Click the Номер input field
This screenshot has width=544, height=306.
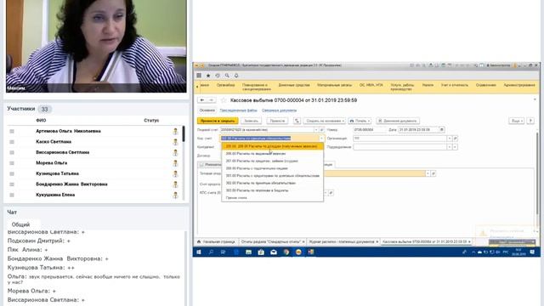coord(369,129)
